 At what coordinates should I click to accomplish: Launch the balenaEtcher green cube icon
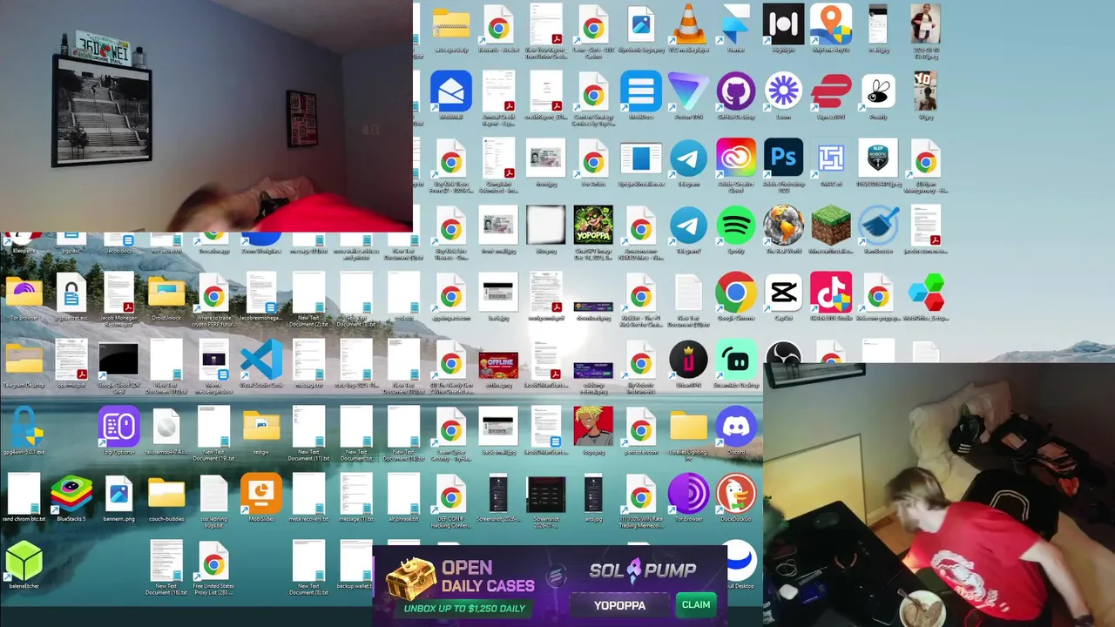click(x=24, y=562)
